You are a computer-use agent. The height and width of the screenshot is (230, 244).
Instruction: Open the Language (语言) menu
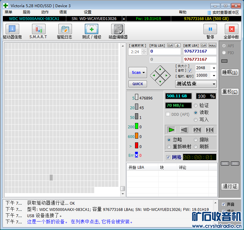click(63, 12)
